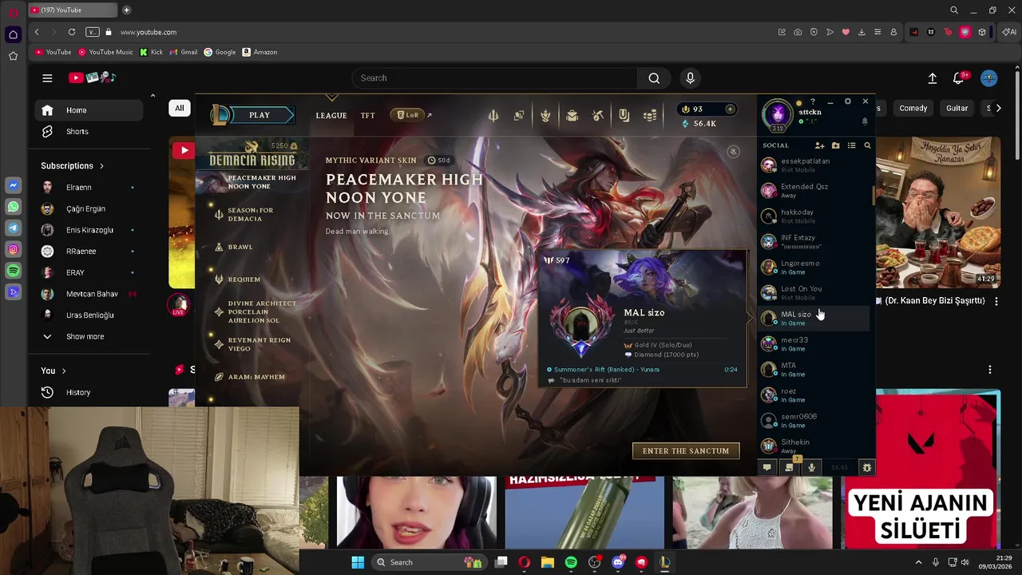Switch to the TFT tab
The width and height of the screenshot is (1022, 575).
367,116
